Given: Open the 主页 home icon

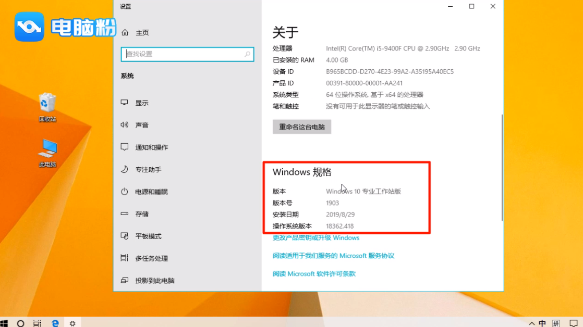Looking at the screenshot, I should [x=125, y=33].
